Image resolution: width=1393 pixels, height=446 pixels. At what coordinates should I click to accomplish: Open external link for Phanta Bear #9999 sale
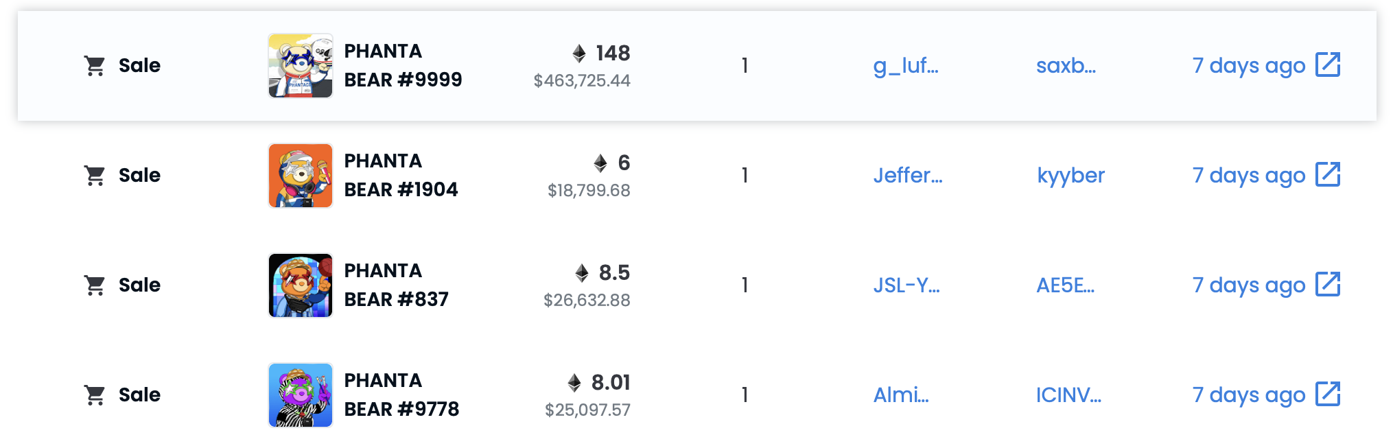(1328, 65)
